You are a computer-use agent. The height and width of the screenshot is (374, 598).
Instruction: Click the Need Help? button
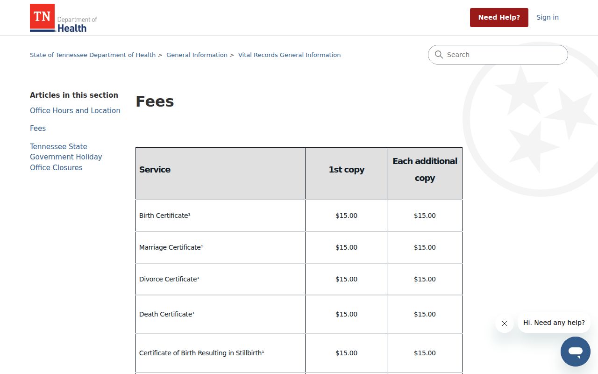pos(499,17)
